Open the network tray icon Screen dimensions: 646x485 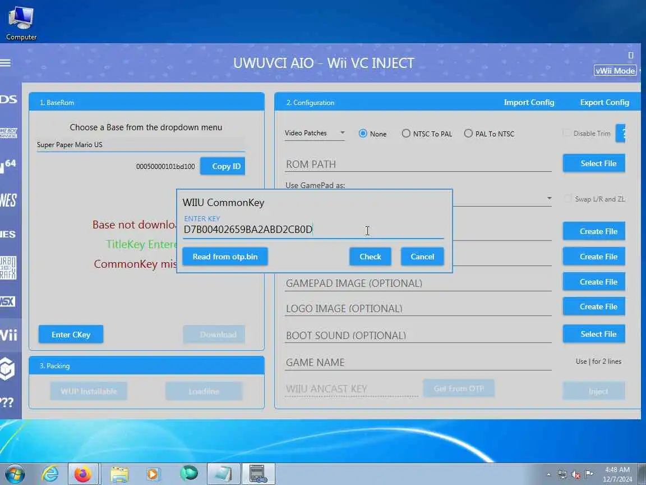click(x=562, y=474)
